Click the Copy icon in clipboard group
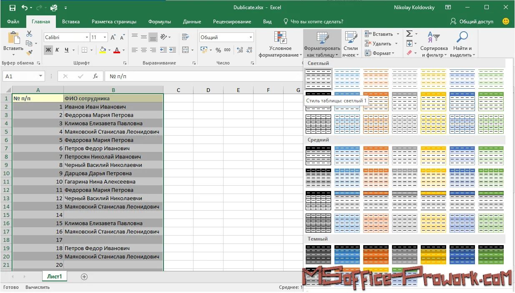 click(28, 43)
